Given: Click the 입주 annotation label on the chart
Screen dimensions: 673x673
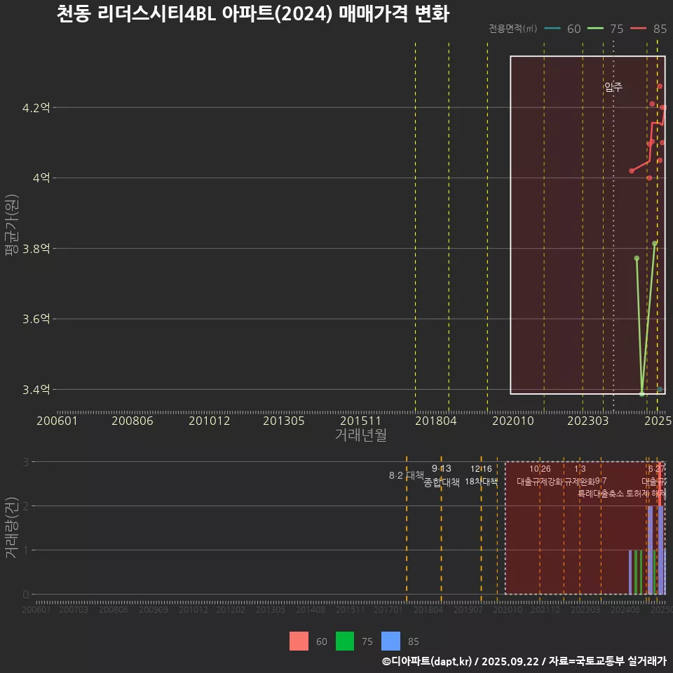Looking at the screenshot, I should point(613,88).
